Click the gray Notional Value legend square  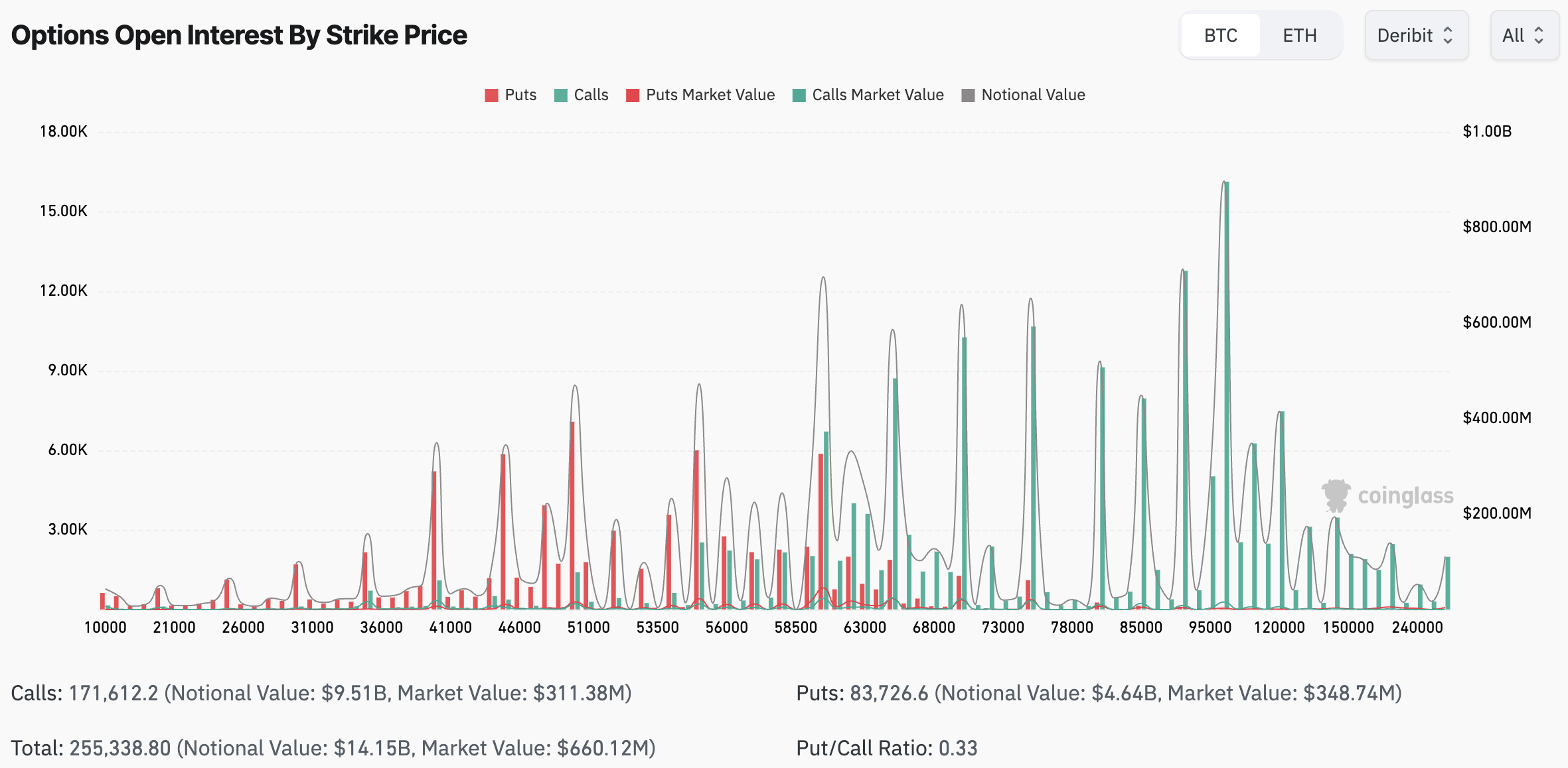(968, 96)
